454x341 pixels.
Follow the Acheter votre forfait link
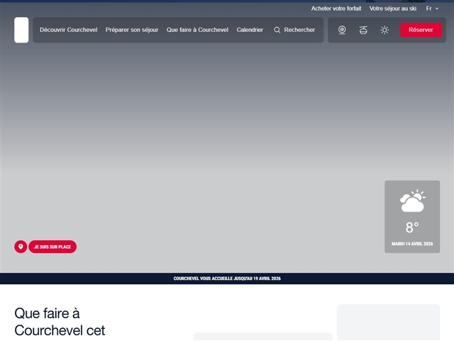tap(336, 9)
